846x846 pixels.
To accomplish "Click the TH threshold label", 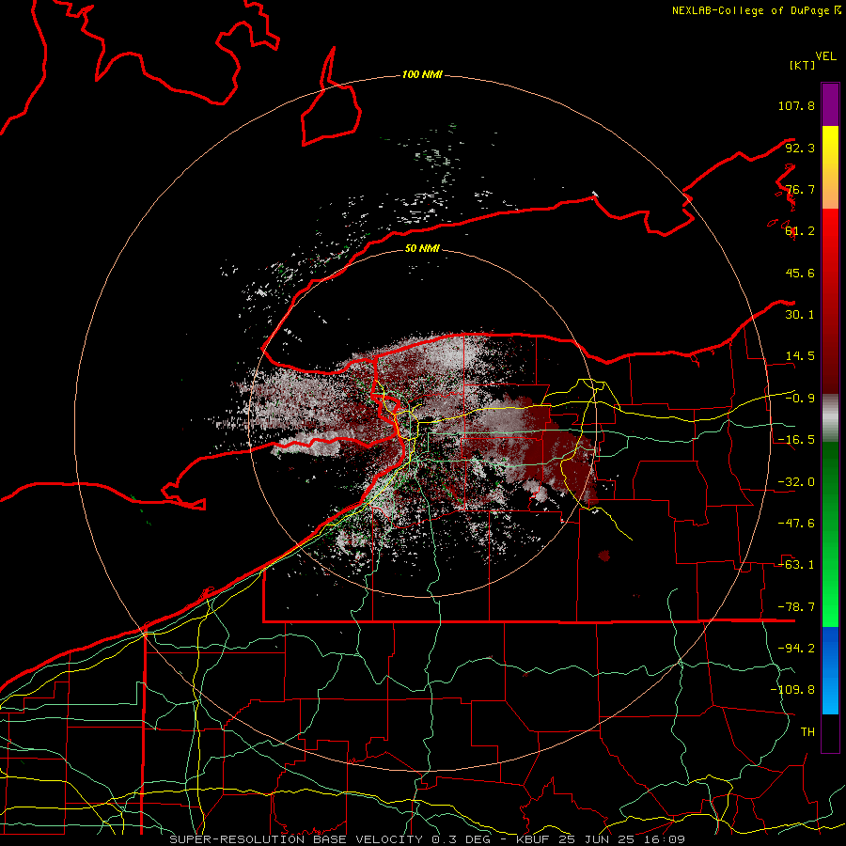I will click(807, 732).
